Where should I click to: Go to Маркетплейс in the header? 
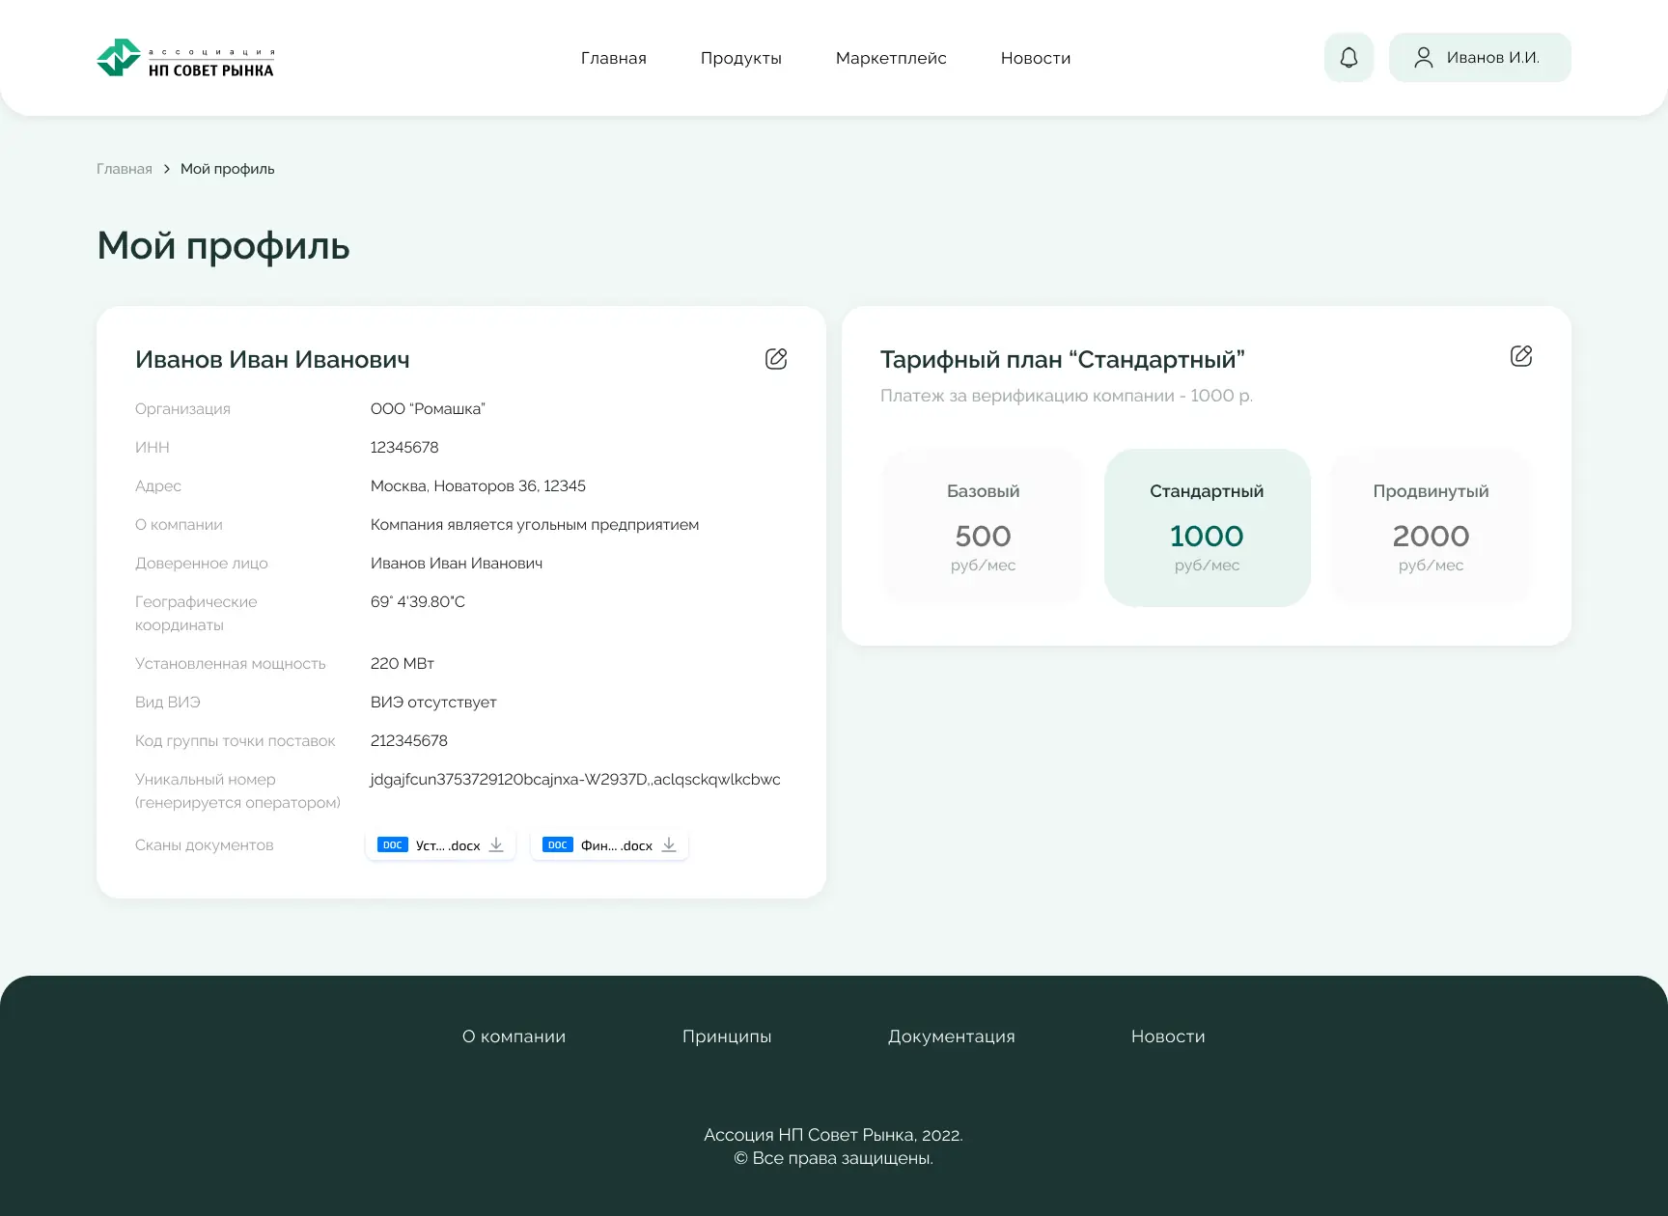click(890, 58)
